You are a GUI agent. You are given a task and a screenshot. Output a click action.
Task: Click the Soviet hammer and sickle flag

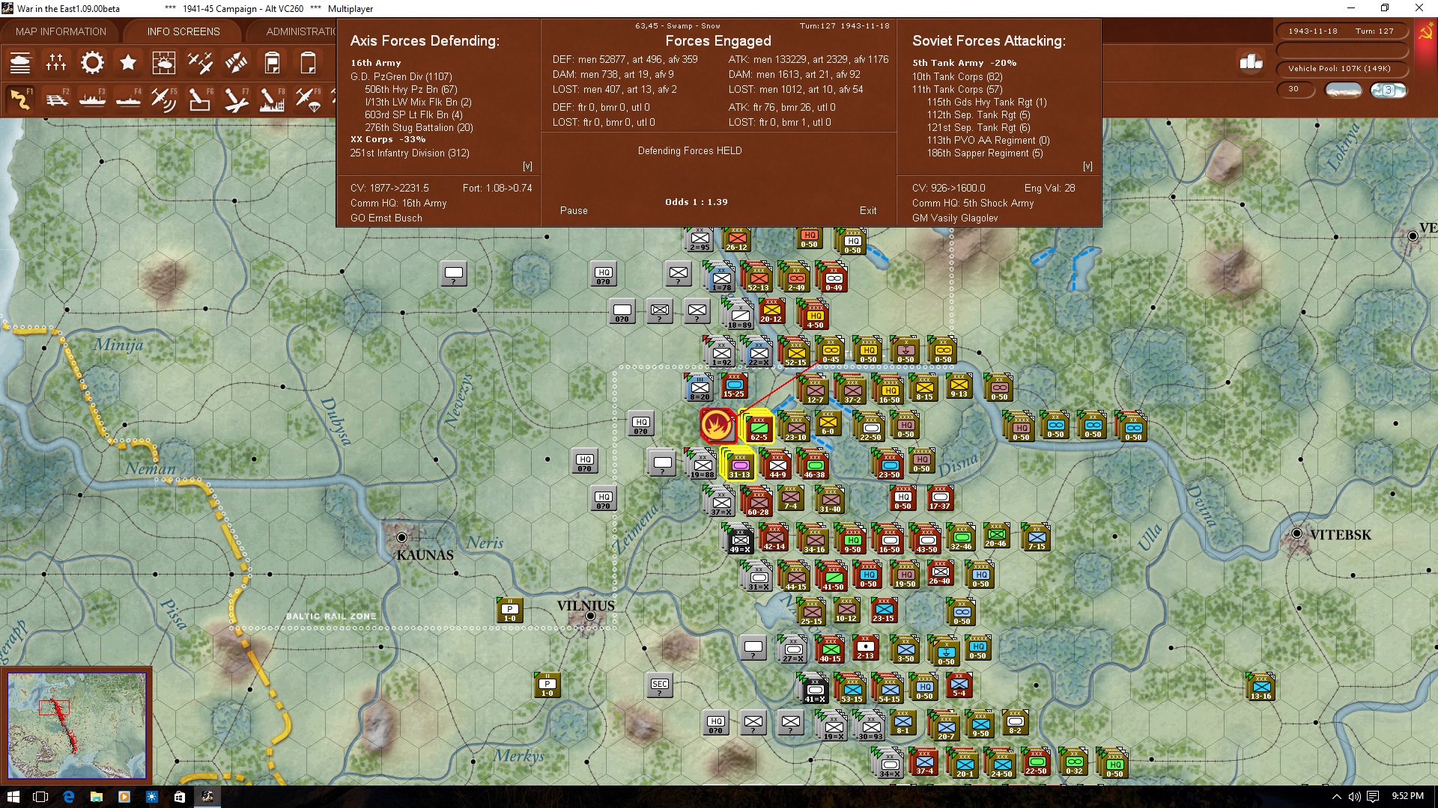[x=1425, y=33]
